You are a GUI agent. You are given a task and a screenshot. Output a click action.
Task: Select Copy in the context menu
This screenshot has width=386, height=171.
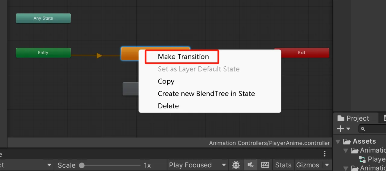[x=166, y=81]
